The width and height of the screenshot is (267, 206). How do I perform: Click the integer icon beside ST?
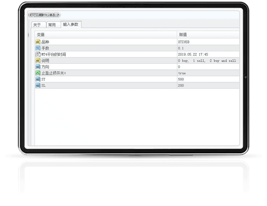[x=38, y=79]
